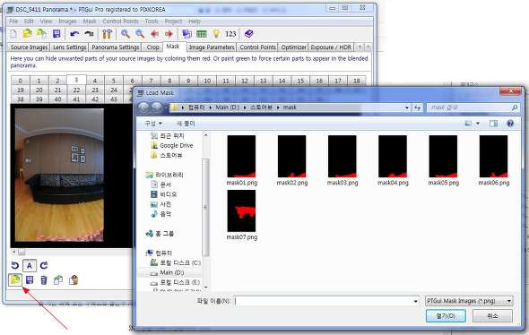The image size is (529, 335).
Task: Rotate the mask view counter-clockwise
Action: pos(15,265)
